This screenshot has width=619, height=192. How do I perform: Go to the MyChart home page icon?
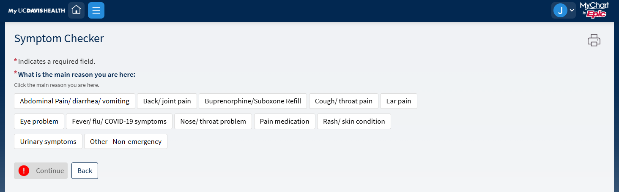[x=76, y=10]
